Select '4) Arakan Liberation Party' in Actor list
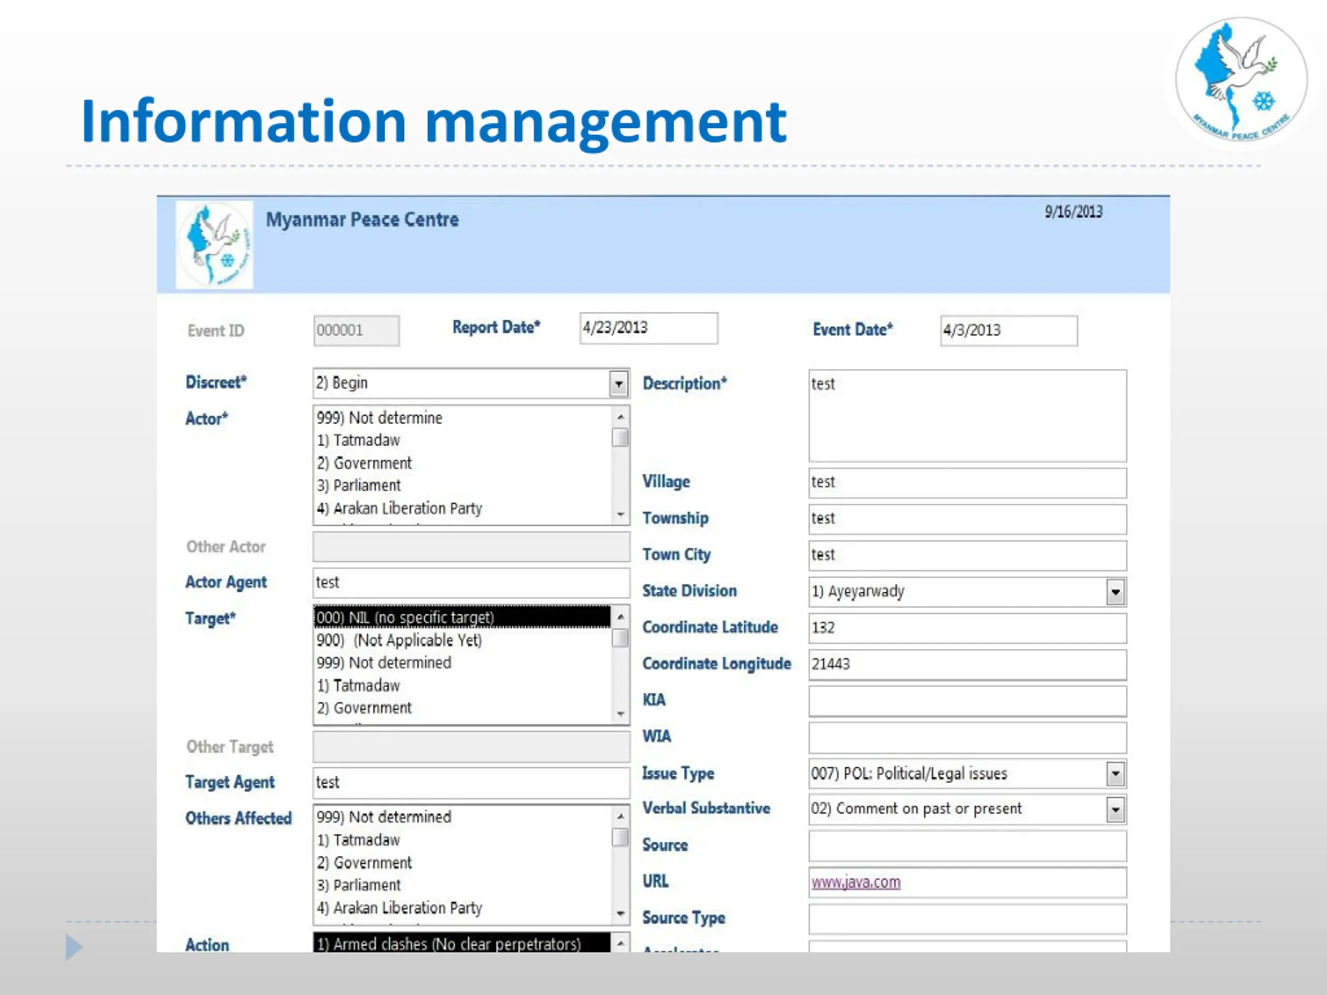 click(462, 508)
